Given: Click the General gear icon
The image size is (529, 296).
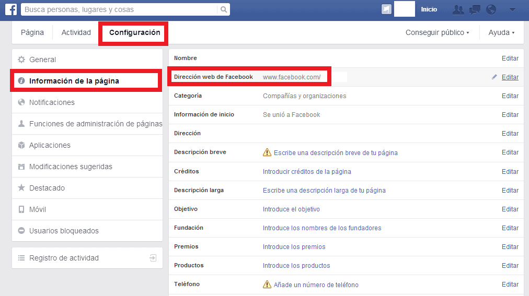Looking at the screenshot, I should pyautogui.click(x=21, y=60).
